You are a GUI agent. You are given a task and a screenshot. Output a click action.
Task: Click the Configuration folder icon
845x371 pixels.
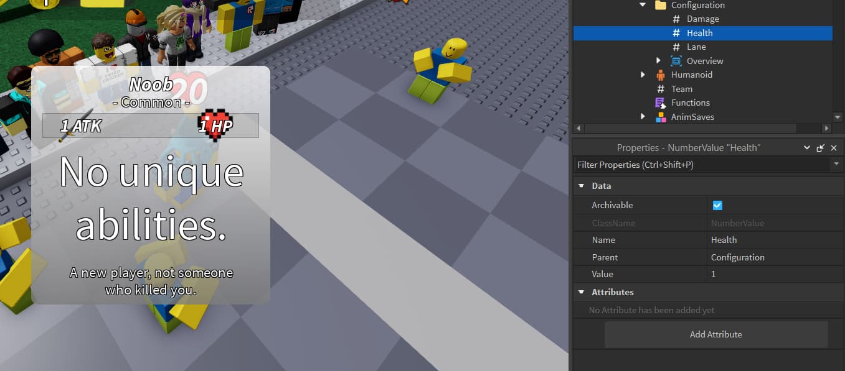click(660, 4)
